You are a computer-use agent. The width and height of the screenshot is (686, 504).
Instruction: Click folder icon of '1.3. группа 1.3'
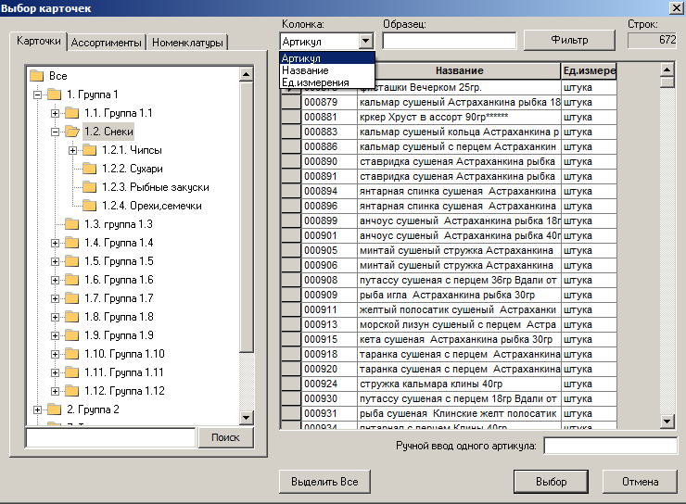pyautogui.click(x=71, y=224)
